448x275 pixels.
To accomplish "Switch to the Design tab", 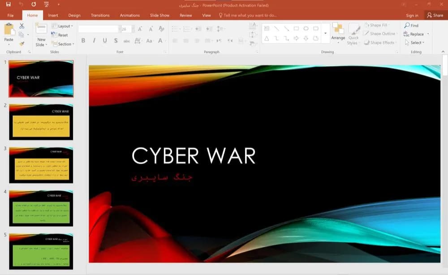I will coord(74,15).
